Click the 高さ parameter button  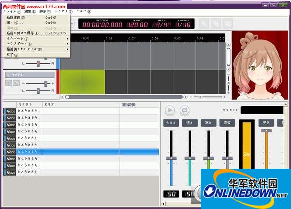(208, 123)
